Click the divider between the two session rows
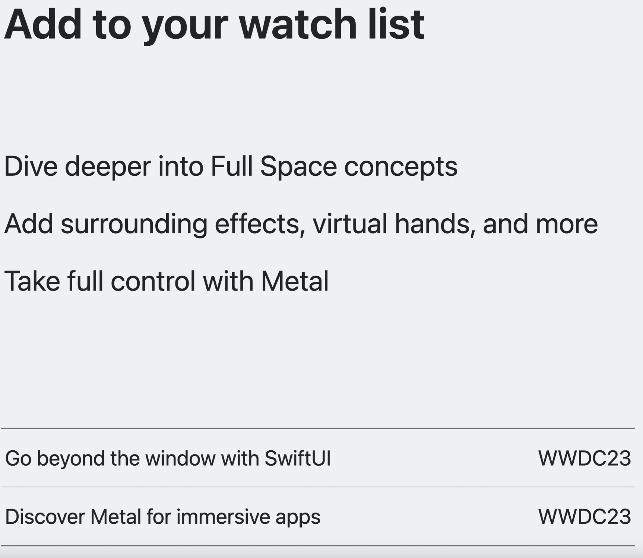Screen dimensions: 643x558 click(x=318, y=487)
